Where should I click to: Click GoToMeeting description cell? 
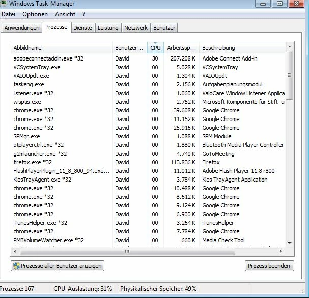(x=218, y=154)
